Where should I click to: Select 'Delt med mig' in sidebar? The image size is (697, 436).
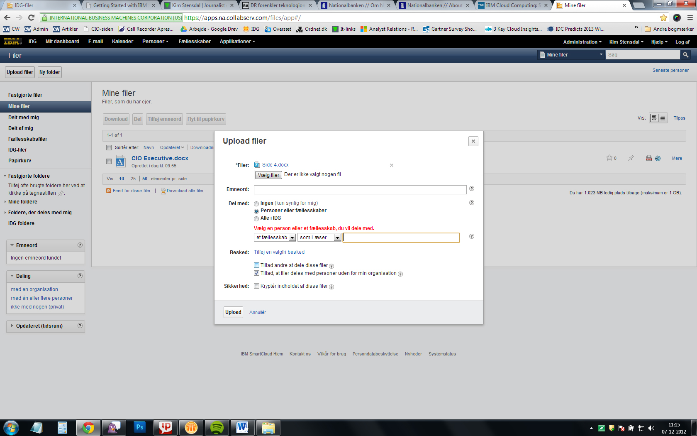(24, 118)
